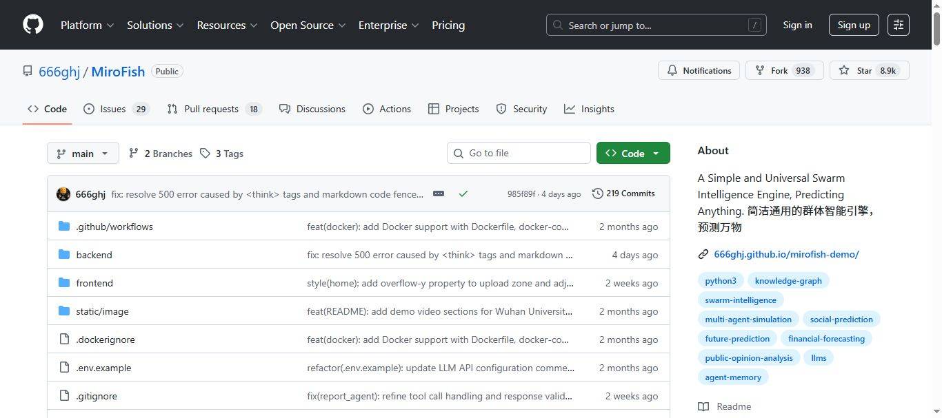The image size is (942, 418).
Task: Open the main branch dropdown
Action: click(83, 154)
